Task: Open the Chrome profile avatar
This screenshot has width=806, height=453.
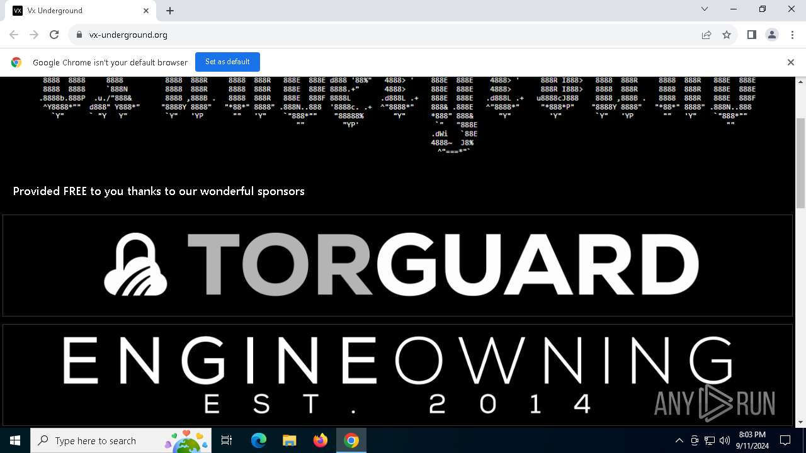Action: (x=772, y=35)
